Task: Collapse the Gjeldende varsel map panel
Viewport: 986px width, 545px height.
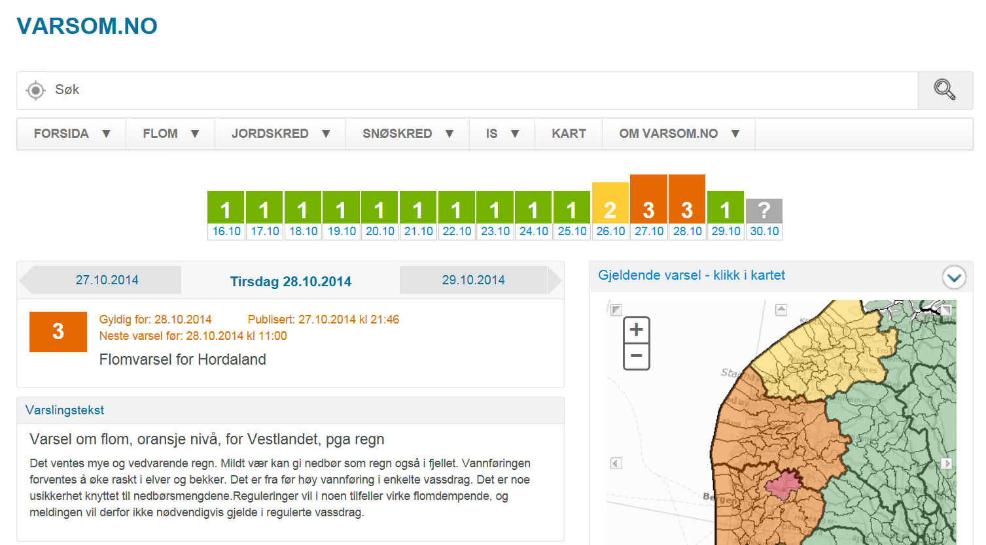Action: pos(954,278)
